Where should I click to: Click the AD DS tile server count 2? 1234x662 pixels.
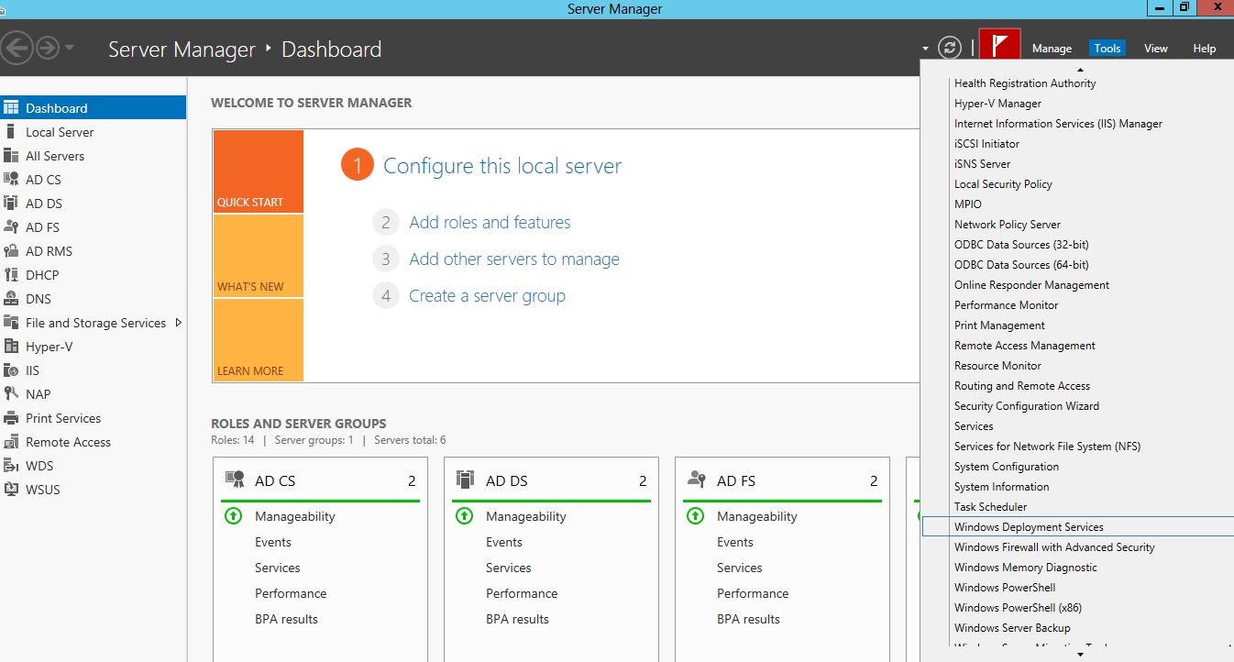point(643,480)
